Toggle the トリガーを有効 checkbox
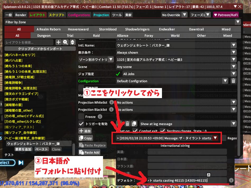The width and height of the screenshot is (251, 188). pyautogui.click(x=81, y=123)
